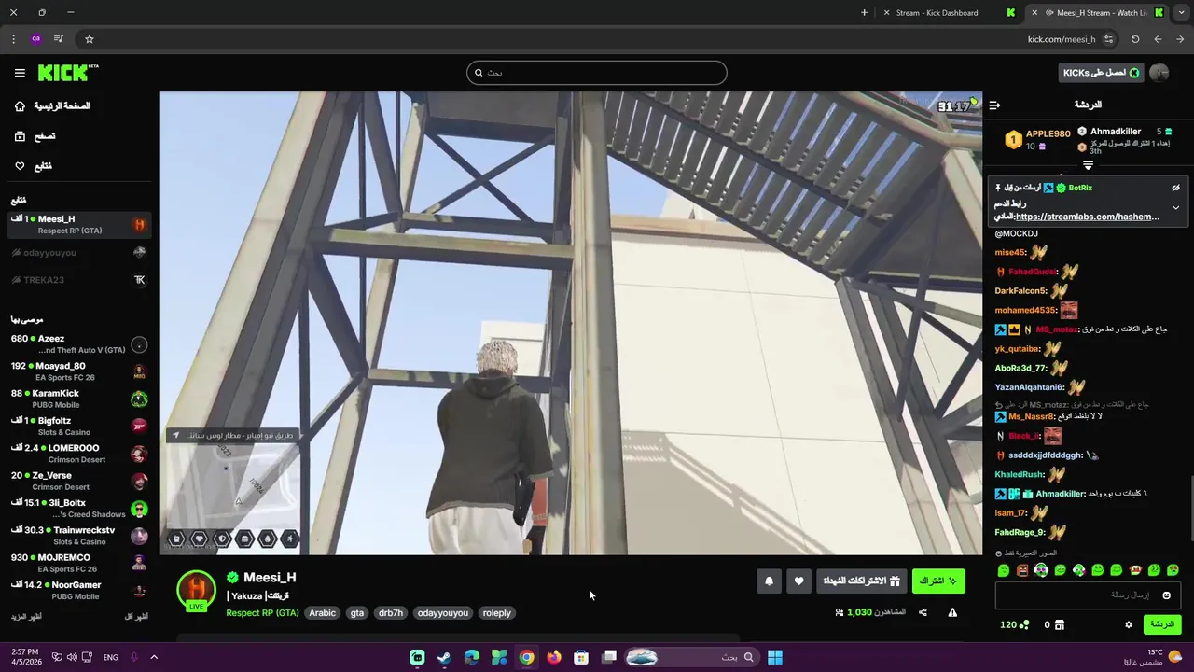The image size is (1194, 672).
Task: Reload the page in browser toolbar
Action: 1135,39
